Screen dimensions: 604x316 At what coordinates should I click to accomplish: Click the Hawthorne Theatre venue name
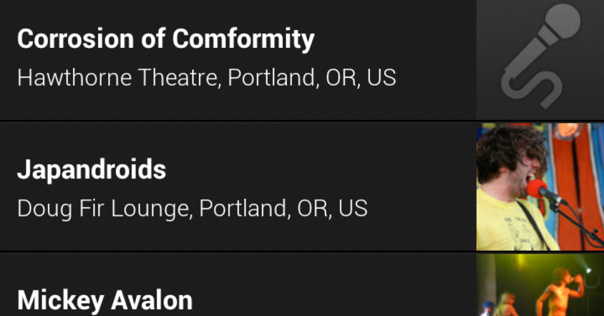coord(119,78)
